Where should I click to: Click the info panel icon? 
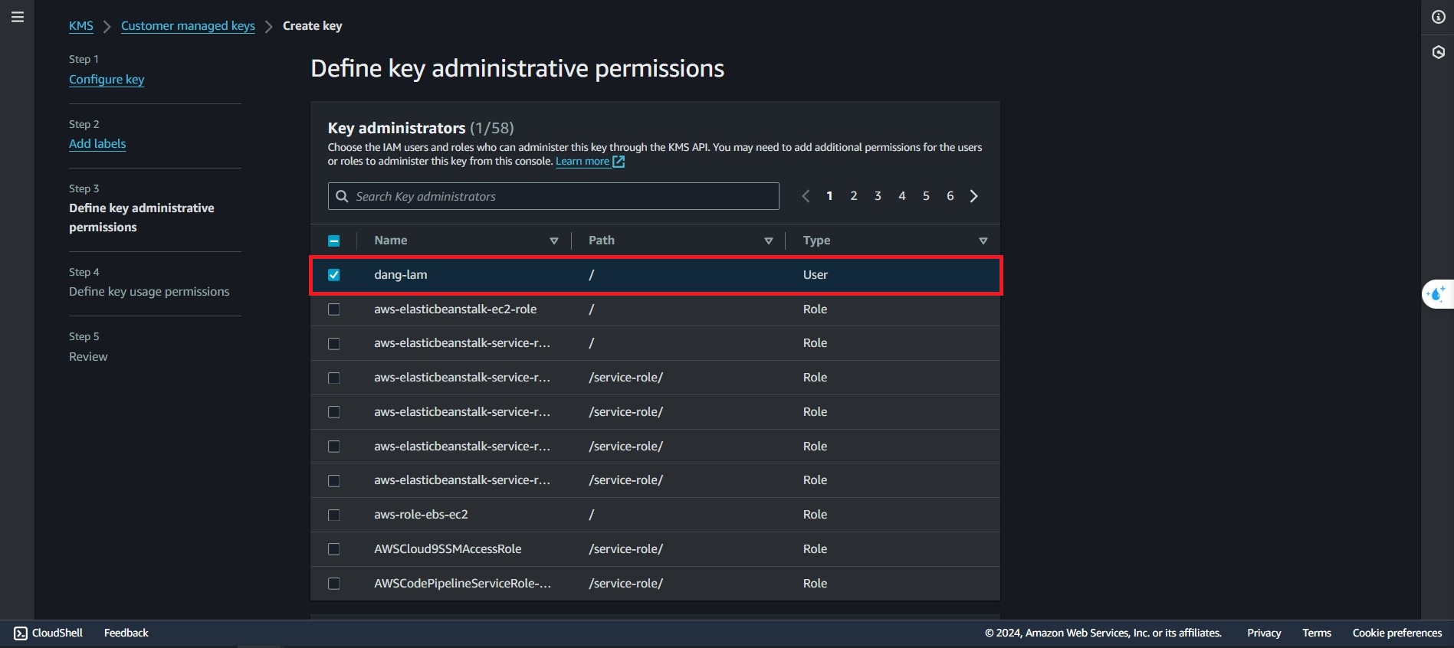[x=1438, y=17]
